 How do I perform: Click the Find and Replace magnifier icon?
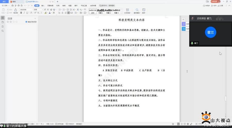(x=137, y=10)
